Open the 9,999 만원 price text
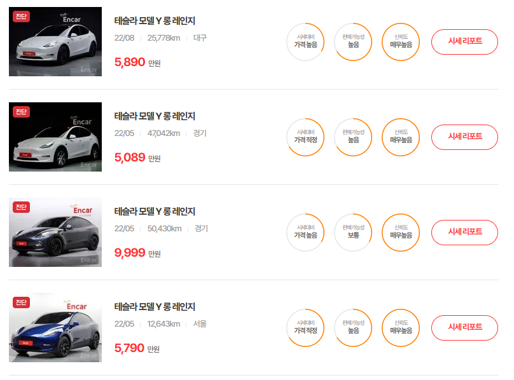Screen dimensions: 514x380 pyautogui.click(x=137, y=253)
